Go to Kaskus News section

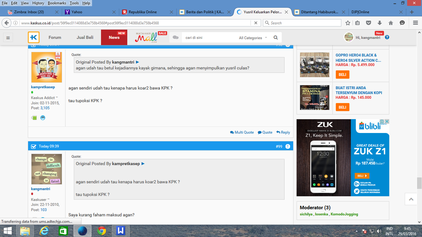[114, 38]
